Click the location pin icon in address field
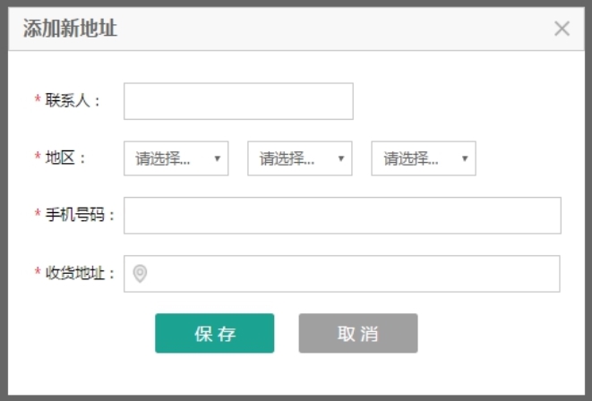The height and width of the screenshot is (401, 592). click(140, 274)
